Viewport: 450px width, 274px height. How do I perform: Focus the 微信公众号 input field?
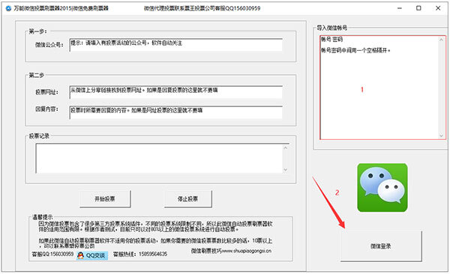click(x=176, y=45)
